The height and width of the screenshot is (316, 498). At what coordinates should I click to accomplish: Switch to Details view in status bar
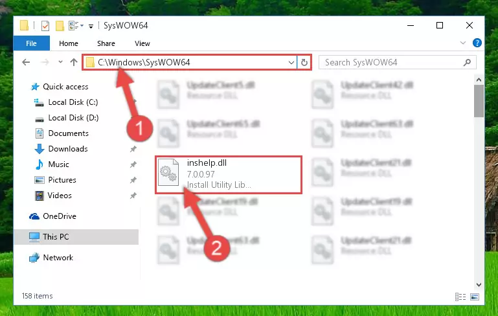(460, 297)
